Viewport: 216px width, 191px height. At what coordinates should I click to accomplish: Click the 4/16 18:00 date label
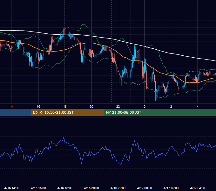(x=65, y=188)
